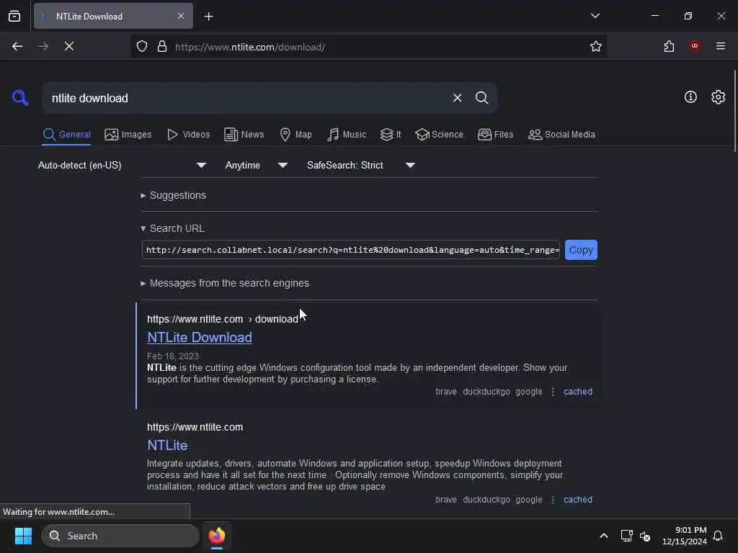Stop loading the page
Image resolution: width=738 pixels, height=553 pixels.
[69, 46]
